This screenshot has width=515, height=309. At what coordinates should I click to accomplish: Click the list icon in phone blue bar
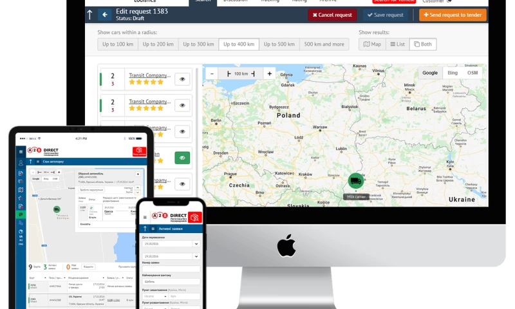153,229
